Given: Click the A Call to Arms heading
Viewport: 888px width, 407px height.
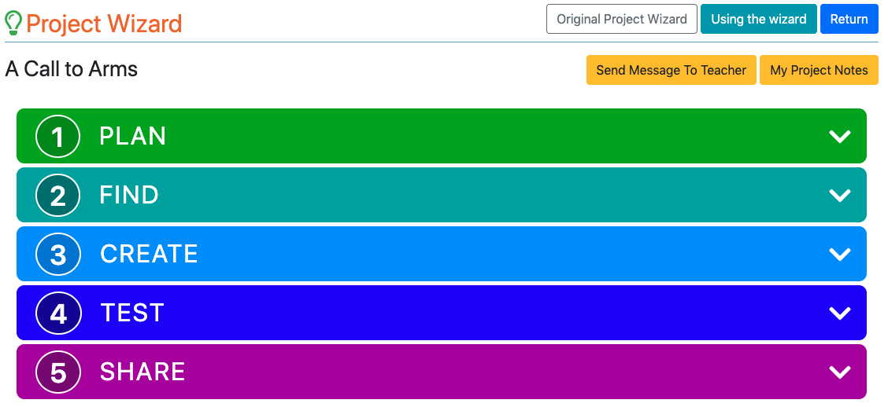Looking at the screenshot, I should click(x=72, y=69).
